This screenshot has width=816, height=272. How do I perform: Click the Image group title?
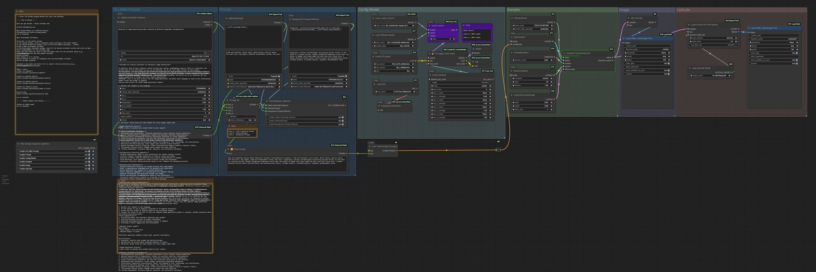point(624,10)
